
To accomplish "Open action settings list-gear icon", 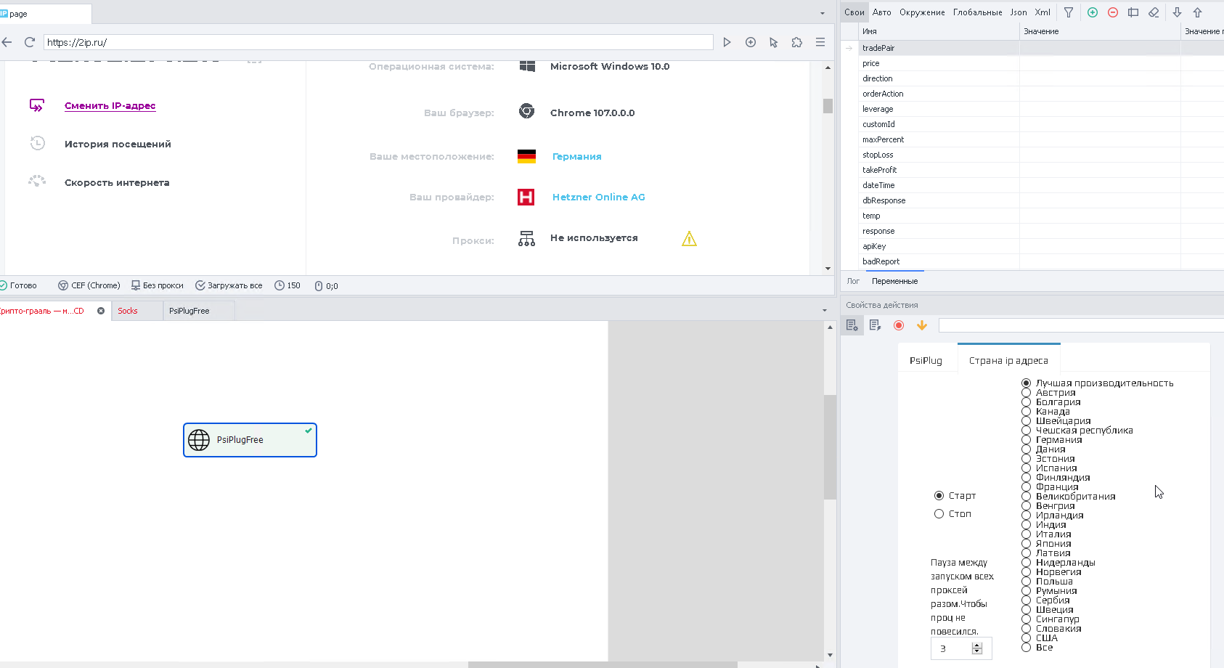I will (x=852, y=325).
